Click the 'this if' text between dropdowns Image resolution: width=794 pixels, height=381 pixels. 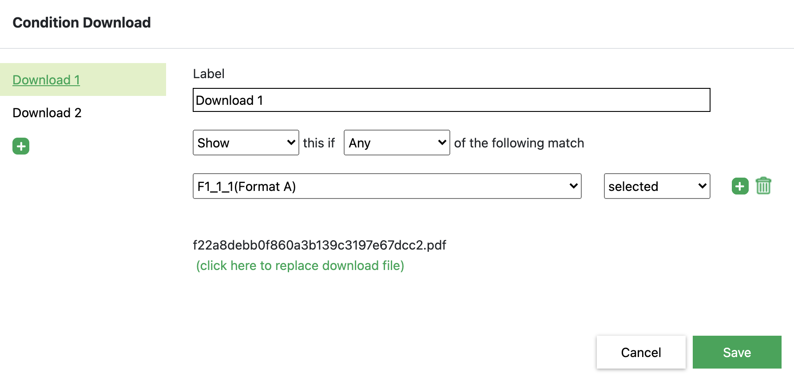319,143
